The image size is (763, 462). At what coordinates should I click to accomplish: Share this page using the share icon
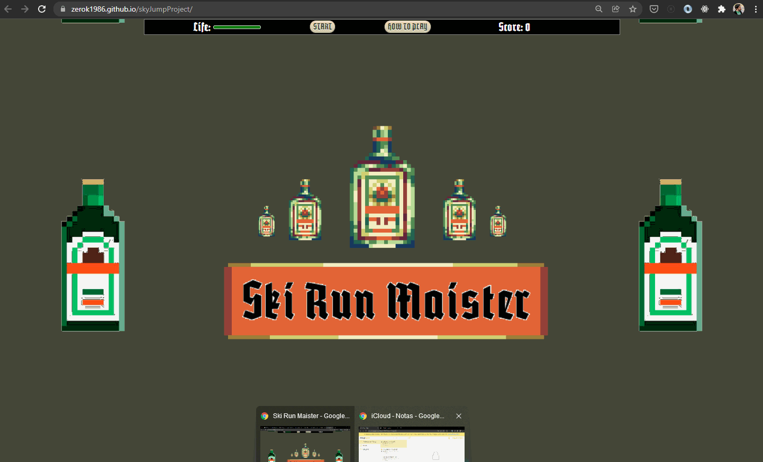pos(616,9)
